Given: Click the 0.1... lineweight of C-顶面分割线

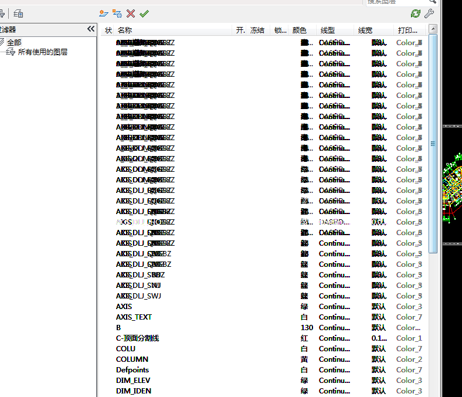Looking at the screenshot, I should pyautogui.click(x=379, y=338).
